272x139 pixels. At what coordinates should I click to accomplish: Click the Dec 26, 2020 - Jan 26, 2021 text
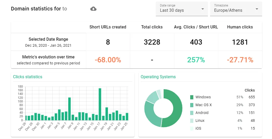point(48,45)
